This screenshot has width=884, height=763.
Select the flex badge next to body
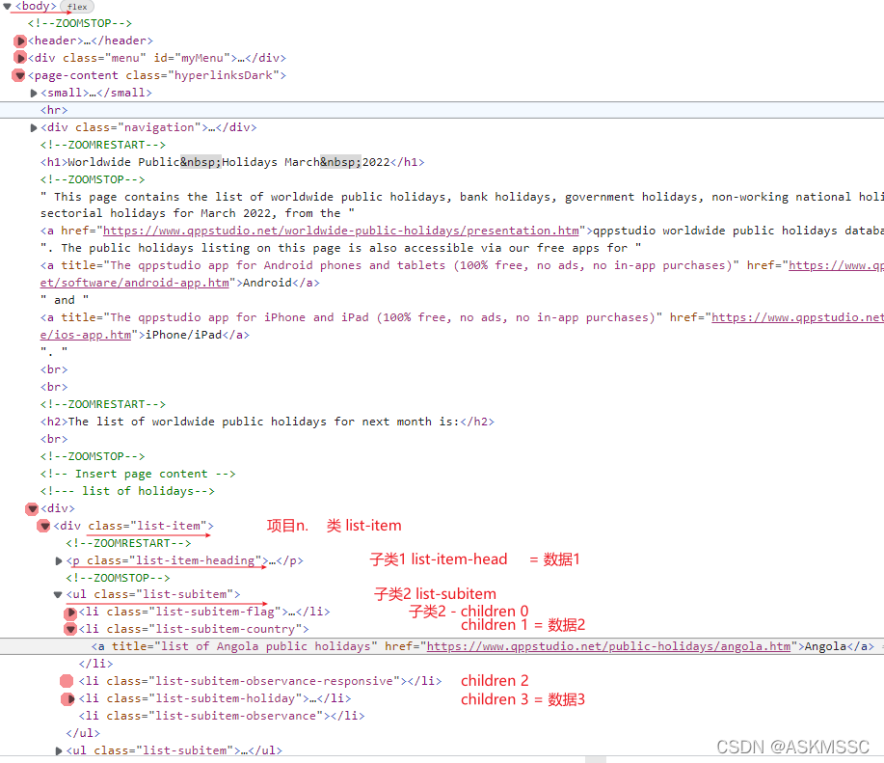point(77,7)
